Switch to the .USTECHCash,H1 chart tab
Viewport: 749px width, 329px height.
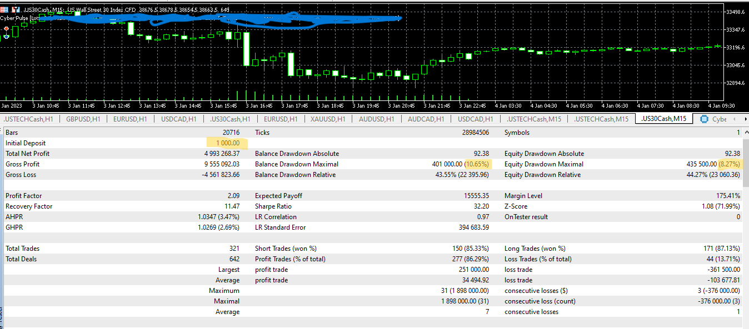point(28,119)
